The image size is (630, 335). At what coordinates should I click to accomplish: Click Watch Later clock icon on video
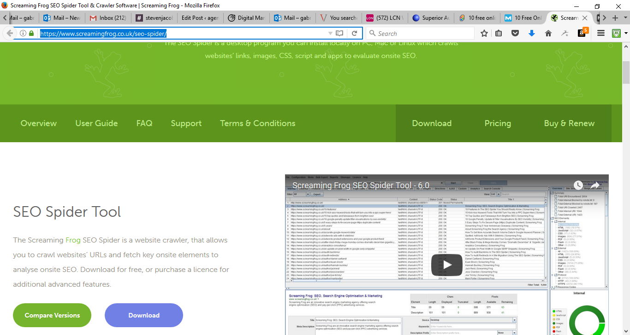tap(578, 185)
